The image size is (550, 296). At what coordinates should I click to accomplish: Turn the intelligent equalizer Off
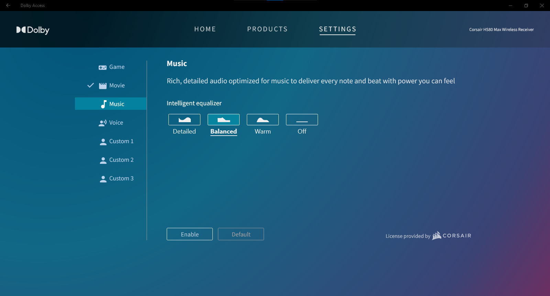[x=302, y=119]
